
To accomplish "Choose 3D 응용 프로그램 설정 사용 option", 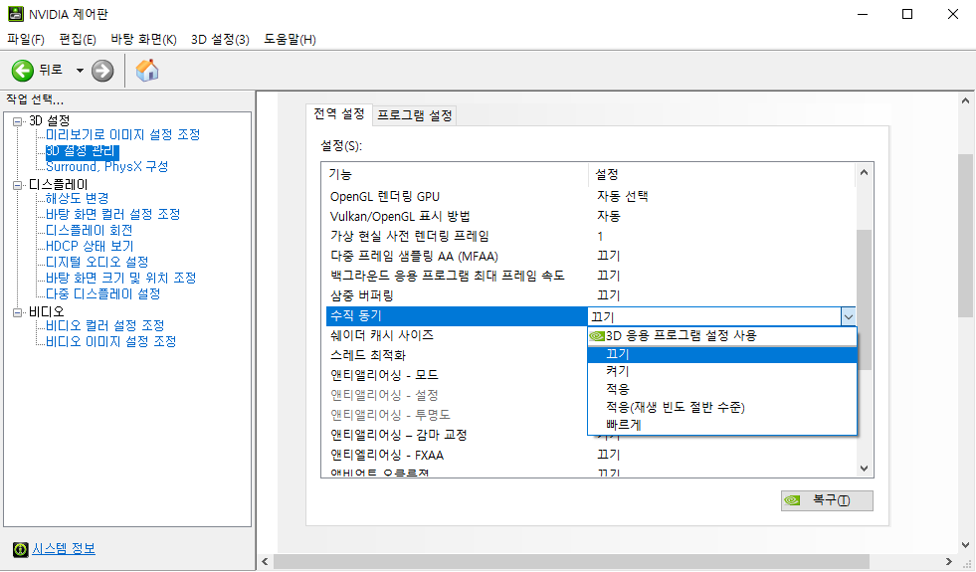I will [722, 336].
